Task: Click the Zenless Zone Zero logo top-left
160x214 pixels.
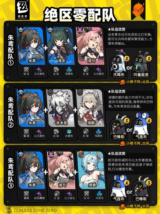Action: pyautogui.click(x=22, y=10)
